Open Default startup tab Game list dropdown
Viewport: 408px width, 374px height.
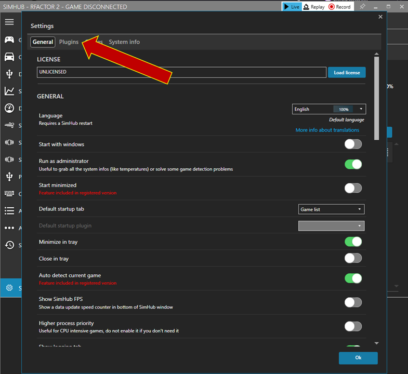[x=331, y=209]
